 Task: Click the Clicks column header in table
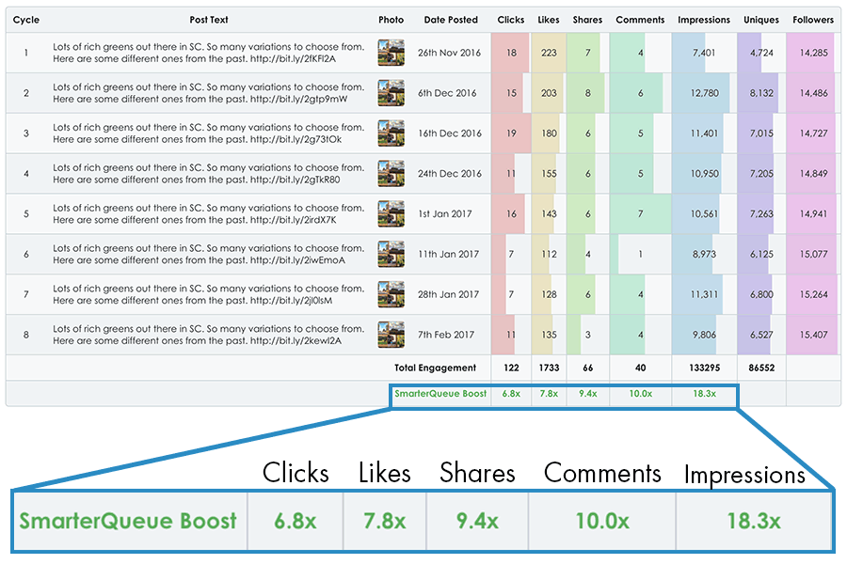point(510,20)
